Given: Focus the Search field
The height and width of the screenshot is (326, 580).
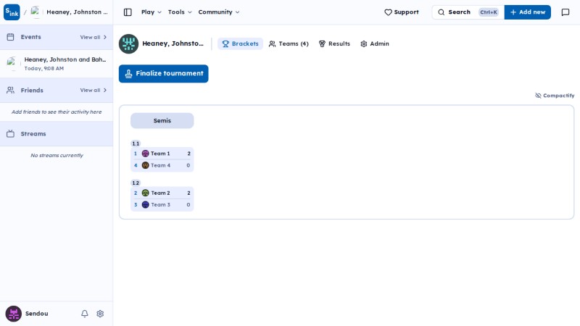Looking at the screenshot, I should 468,12.
